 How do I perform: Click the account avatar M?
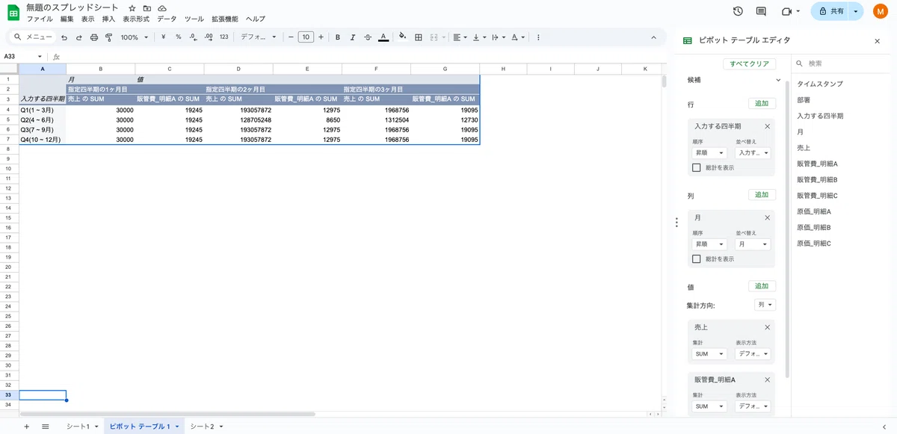click(879, 11)
